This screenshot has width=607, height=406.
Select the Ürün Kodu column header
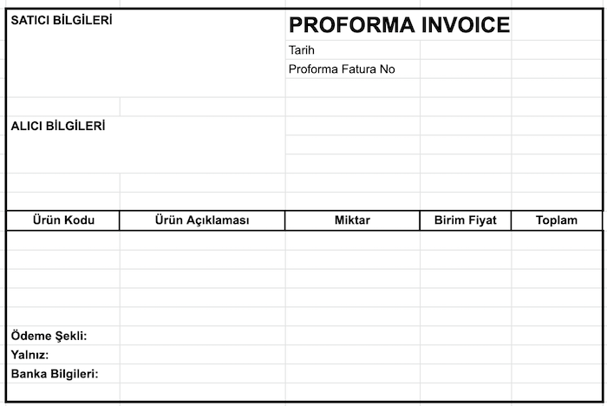coord(63,220)
